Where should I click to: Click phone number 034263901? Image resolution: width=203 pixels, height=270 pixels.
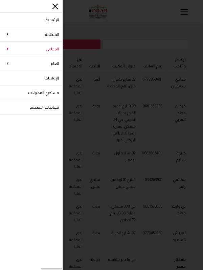point(154,180)
